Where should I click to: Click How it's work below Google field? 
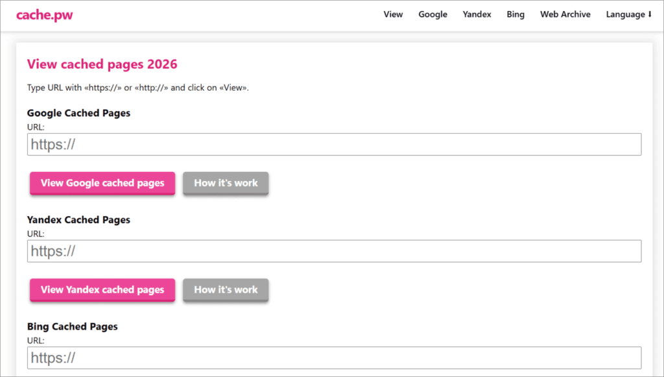tap(226, 183)
